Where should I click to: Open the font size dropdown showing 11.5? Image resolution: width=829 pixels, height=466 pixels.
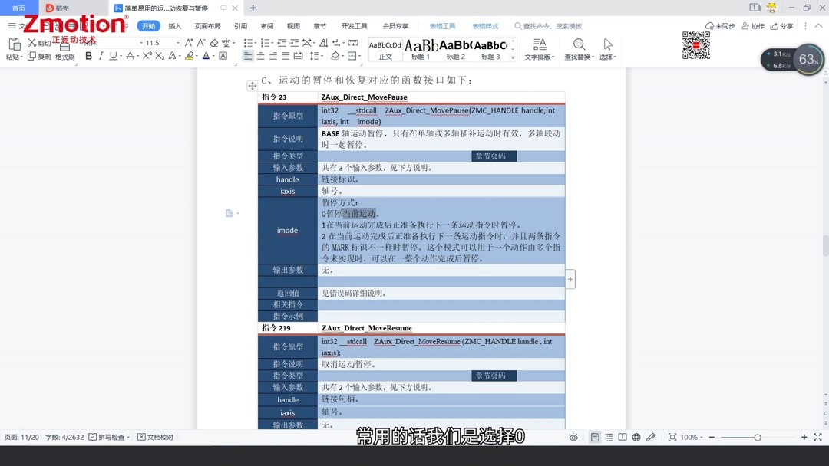(x=177, y=42)
